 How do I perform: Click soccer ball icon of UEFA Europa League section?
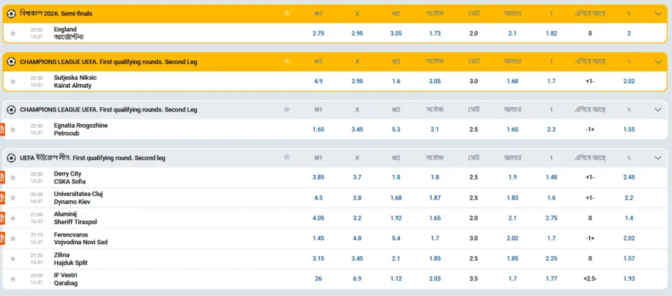pyautogui.click(x=11, y=158)
